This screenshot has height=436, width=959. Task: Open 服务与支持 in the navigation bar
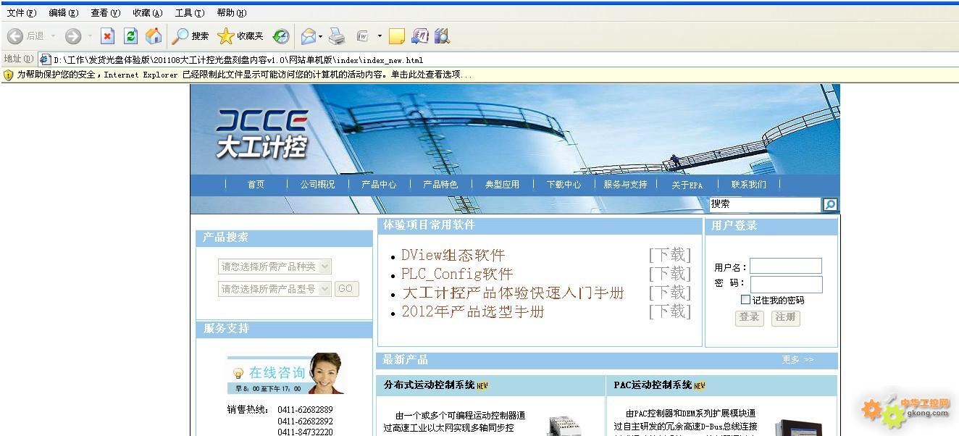tap(625, 185)
